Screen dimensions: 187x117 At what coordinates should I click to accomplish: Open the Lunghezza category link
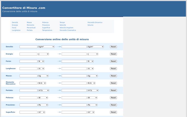point(16,30)
